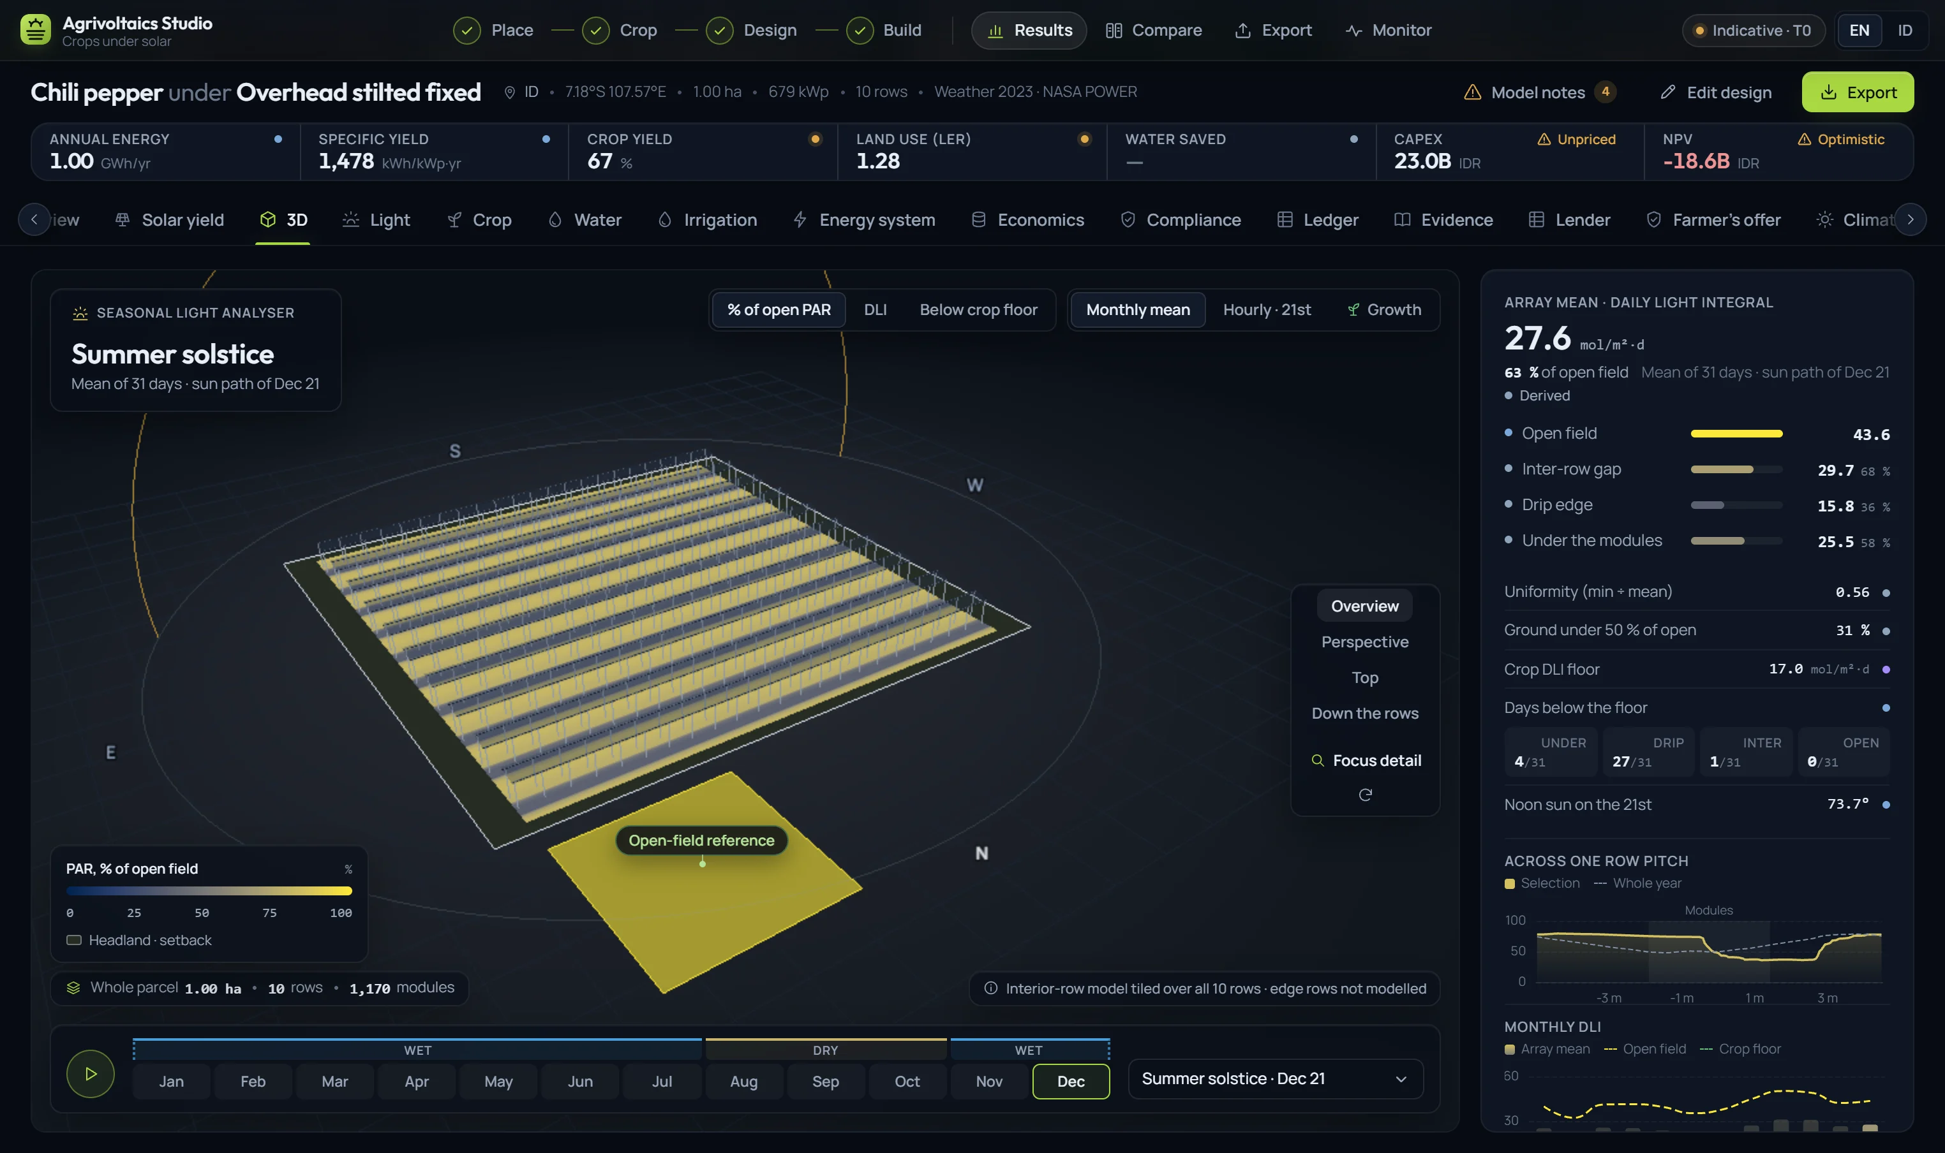
Task: Open the Farmer's offer tab
Action: (1713, 220)
